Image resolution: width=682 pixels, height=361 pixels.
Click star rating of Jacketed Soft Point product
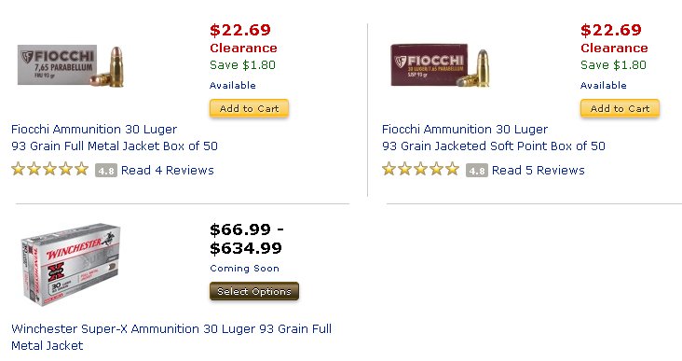point(420,169)
